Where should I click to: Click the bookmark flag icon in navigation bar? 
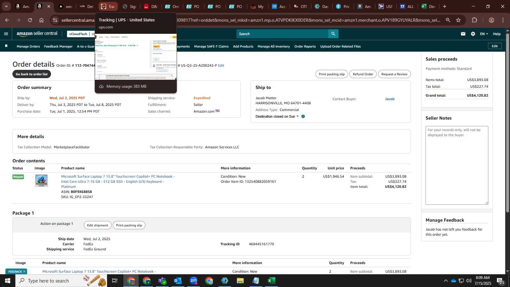(6, 46)
